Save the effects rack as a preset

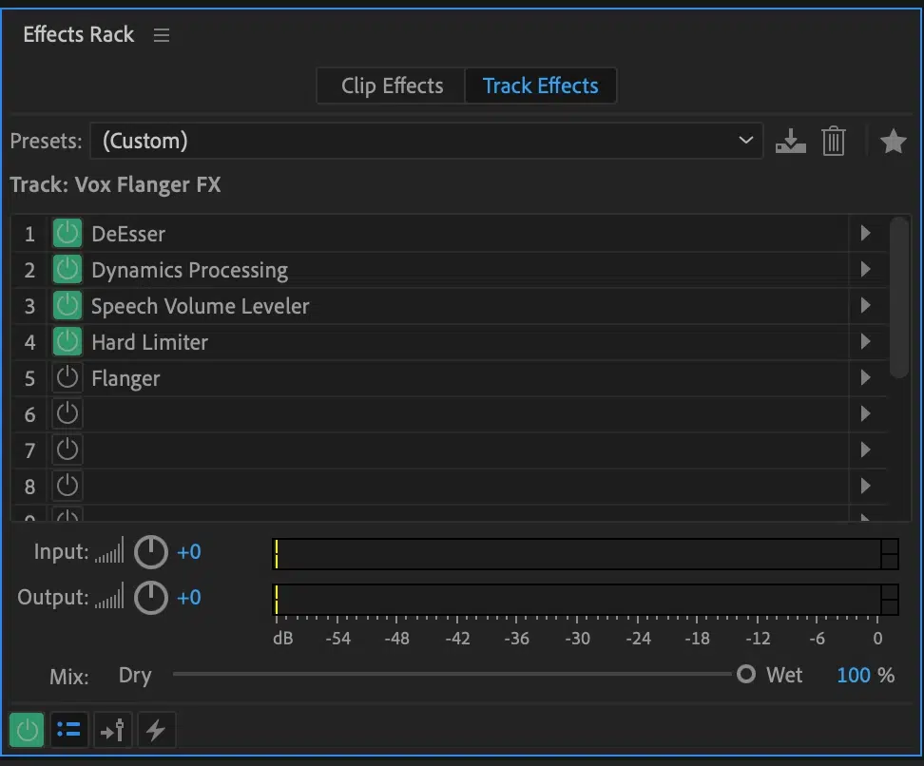click(x=790, y=142)
